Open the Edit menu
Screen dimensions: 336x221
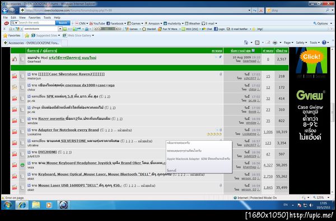click(x=13, y=17)
